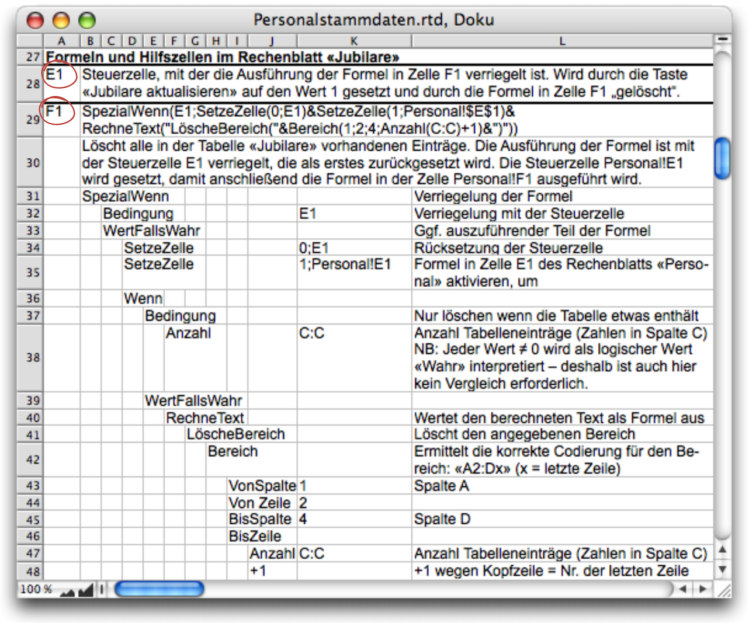Click the scroll left arrow

(682, 589)
